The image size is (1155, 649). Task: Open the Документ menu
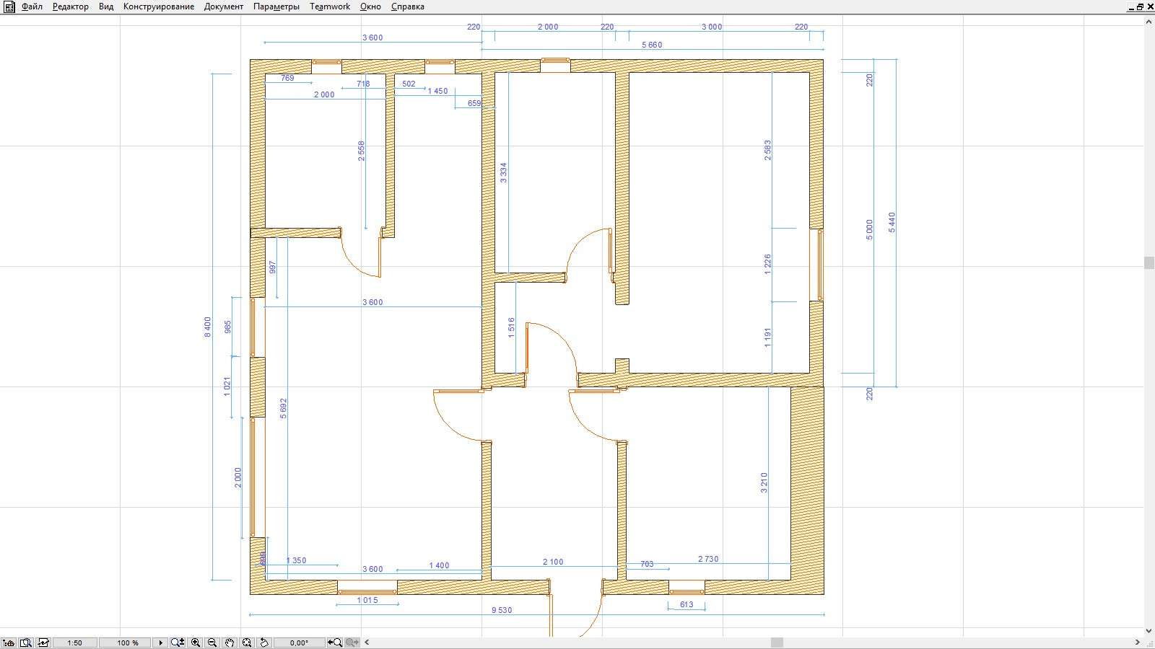coord(224,6)
